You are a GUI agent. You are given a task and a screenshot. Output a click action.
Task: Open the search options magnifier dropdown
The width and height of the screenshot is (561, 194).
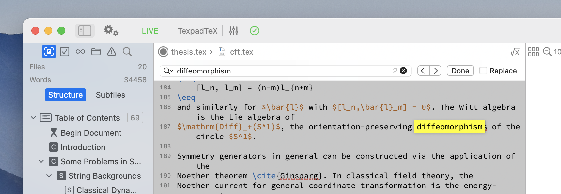pos(168,71)
